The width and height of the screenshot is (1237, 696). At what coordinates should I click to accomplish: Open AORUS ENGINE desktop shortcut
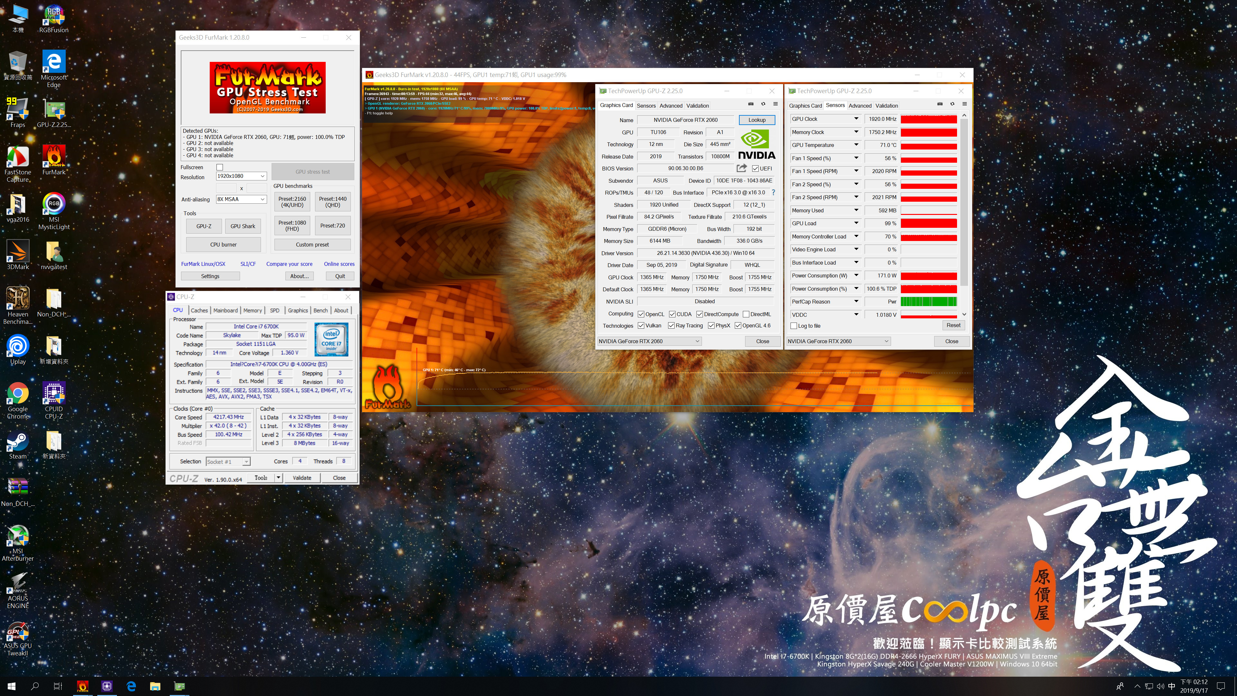[x=18, y=590]
